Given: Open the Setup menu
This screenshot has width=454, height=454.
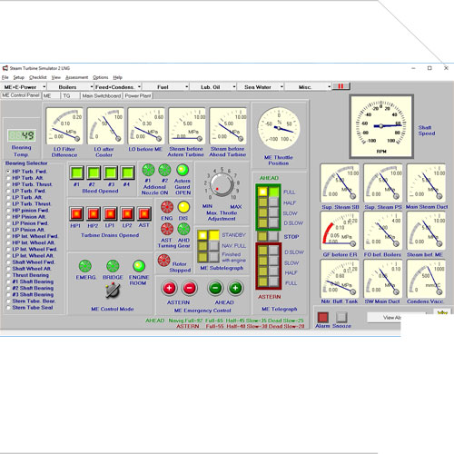Looking at the screenshot, I should click(18, 77).
